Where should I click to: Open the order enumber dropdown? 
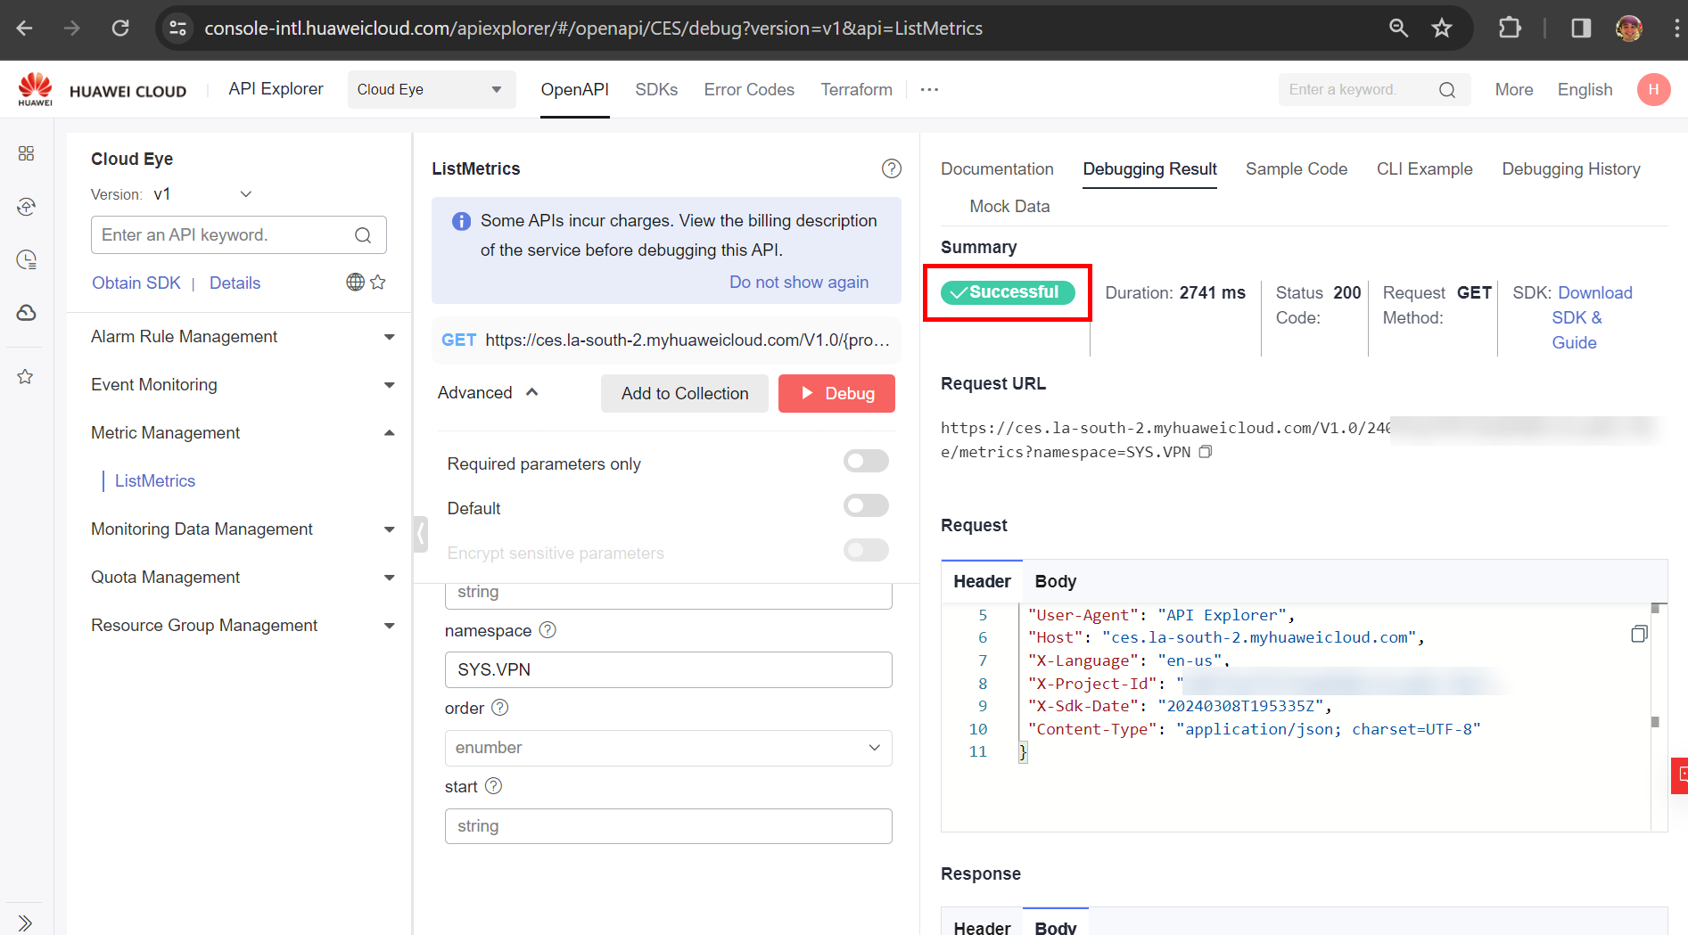(668, 748)
